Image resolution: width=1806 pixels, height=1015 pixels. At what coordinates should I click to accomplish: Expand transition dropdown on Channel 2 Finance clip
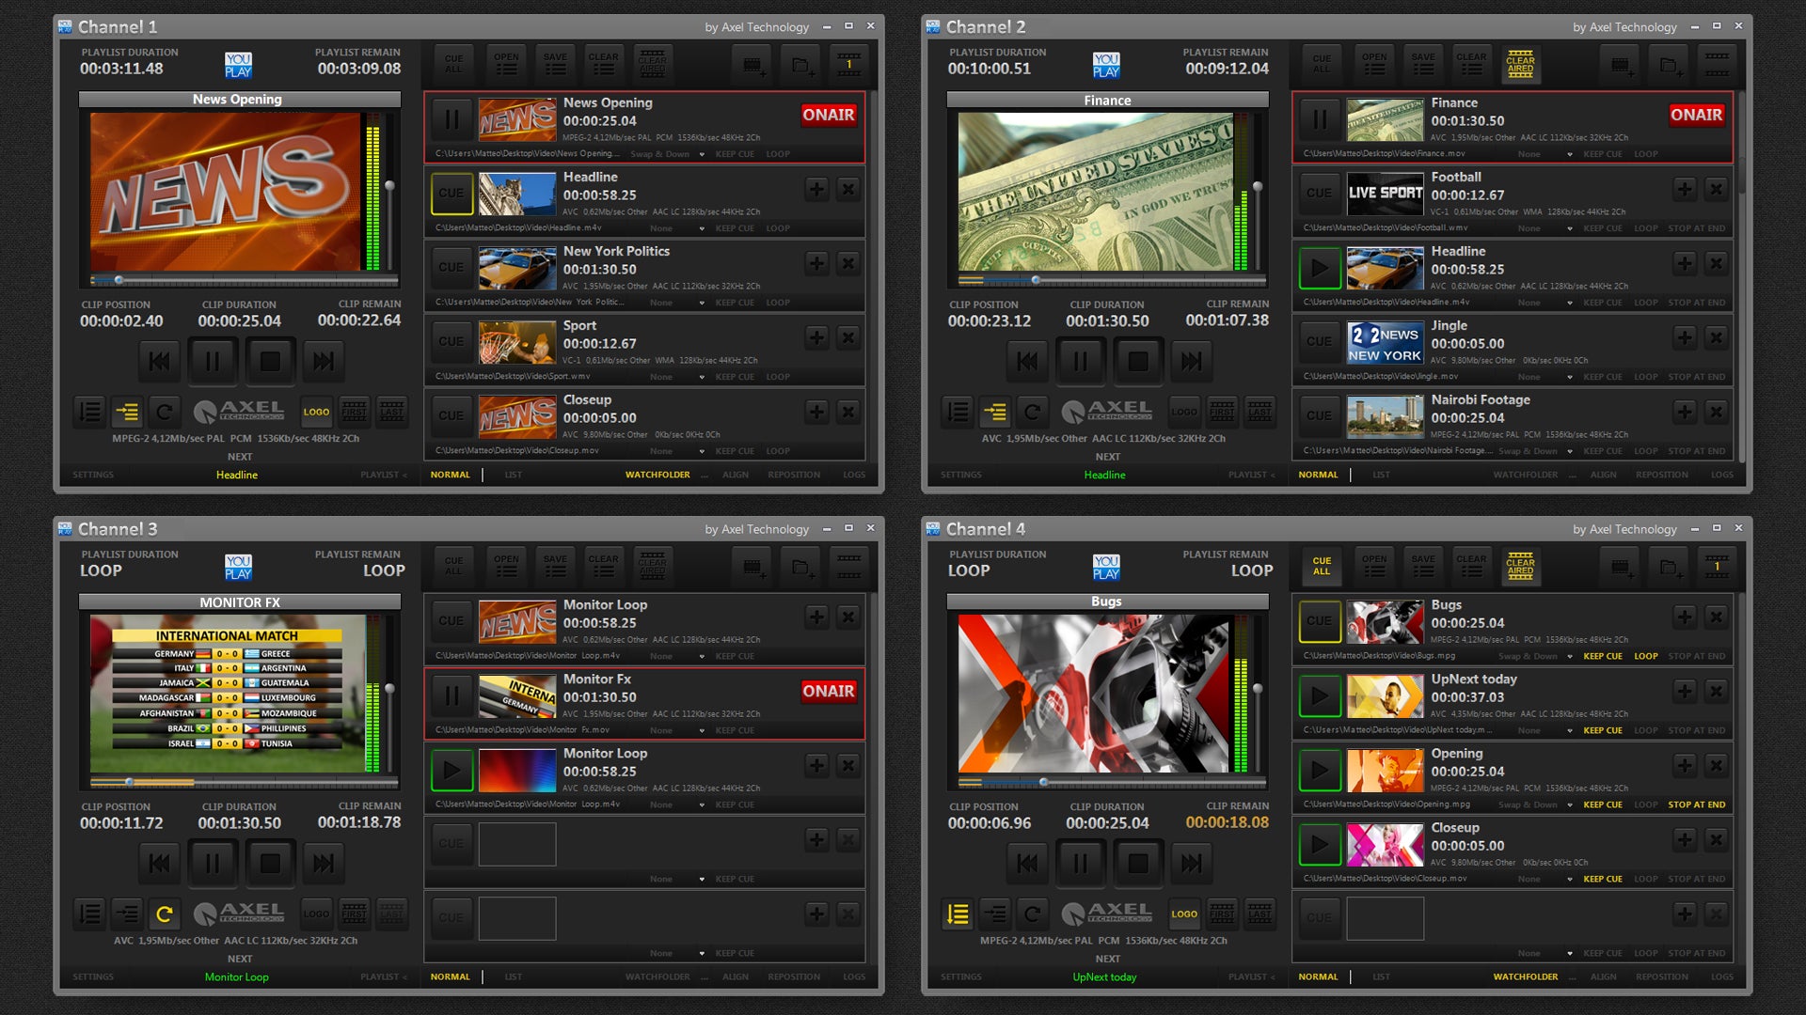coord(1570,154)
